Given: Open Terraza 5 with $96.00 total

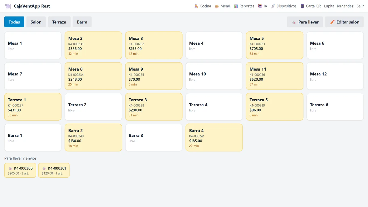Looking at the screenshot, I should pos(275,107).
